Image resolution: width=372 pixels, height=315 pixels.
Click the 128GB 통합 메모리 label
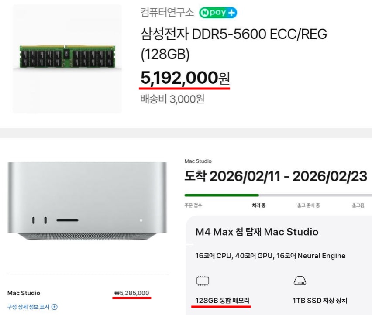point(222,301)
